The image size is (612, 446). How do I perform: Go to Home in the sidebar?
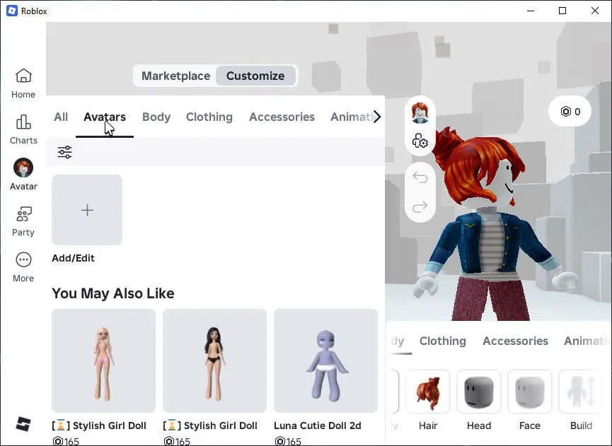click(x=23, y=83)
